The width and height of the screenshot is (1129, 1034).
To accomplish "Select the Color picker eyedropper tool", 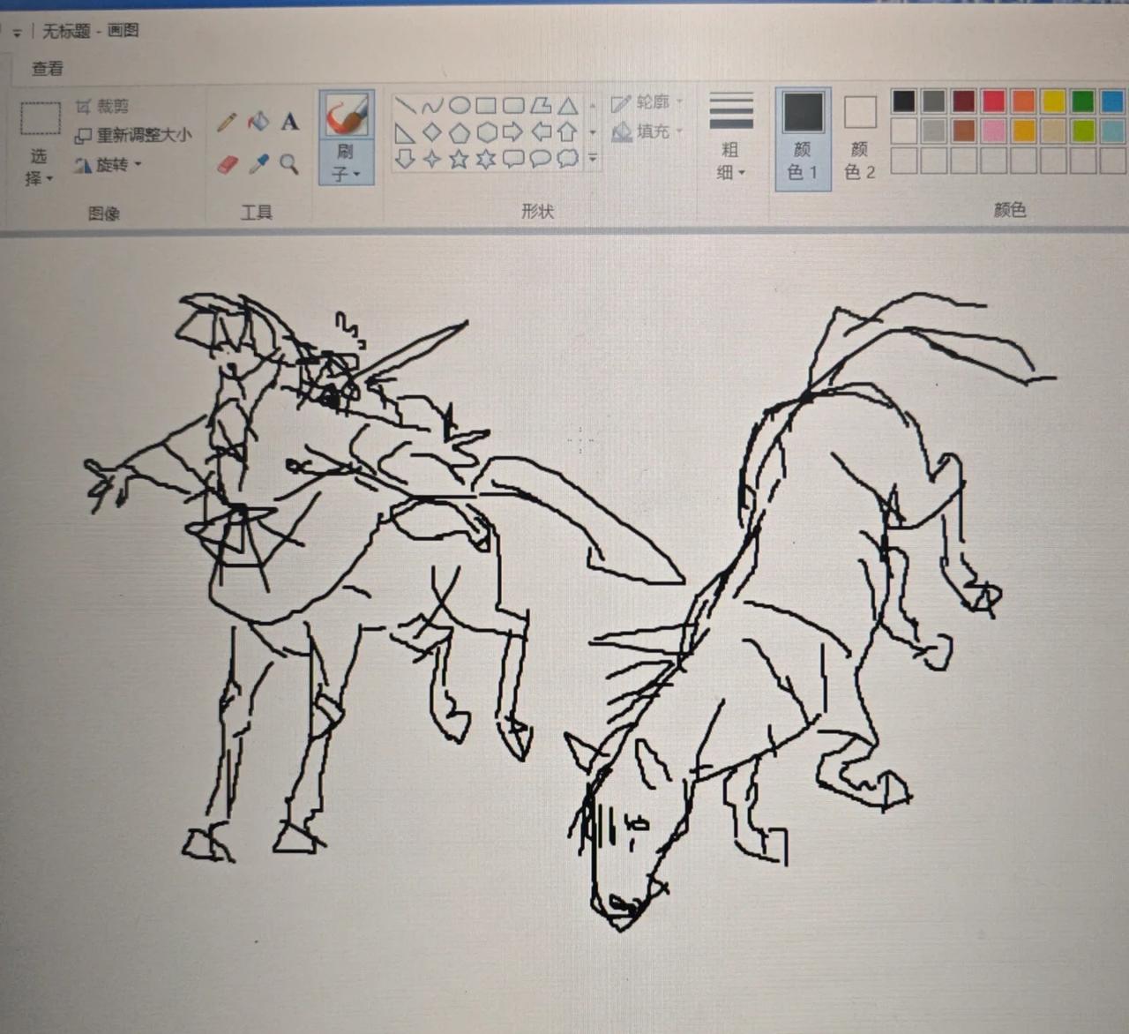I will tap(258, 164).
